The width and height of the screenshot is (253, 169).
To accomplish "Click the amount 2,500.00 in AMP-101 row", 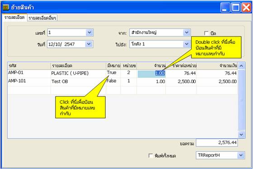I will pos(217,82).
